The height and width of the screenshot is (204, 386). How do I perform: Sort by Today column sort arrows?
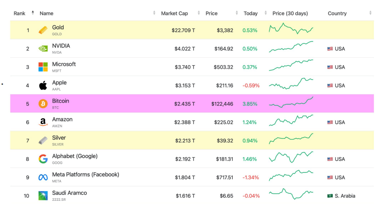pyautogui.click(x=265, y=13)
